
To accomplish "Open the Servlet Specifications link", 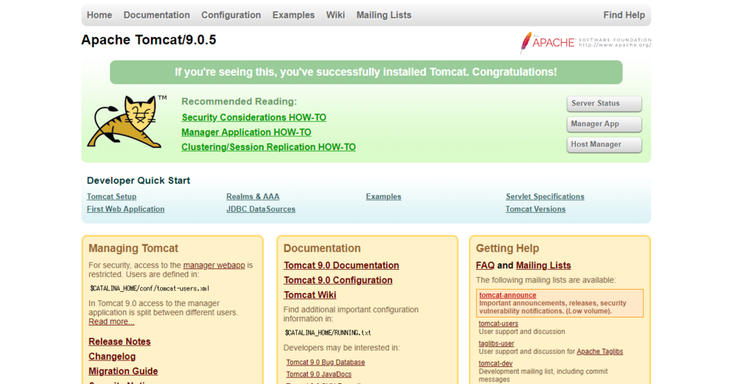I will (x=545, y=197).
